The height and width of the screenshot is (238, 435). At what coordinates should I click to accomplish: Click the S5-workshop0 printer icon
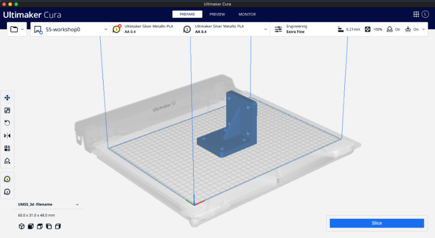click(x=38, y=29)
